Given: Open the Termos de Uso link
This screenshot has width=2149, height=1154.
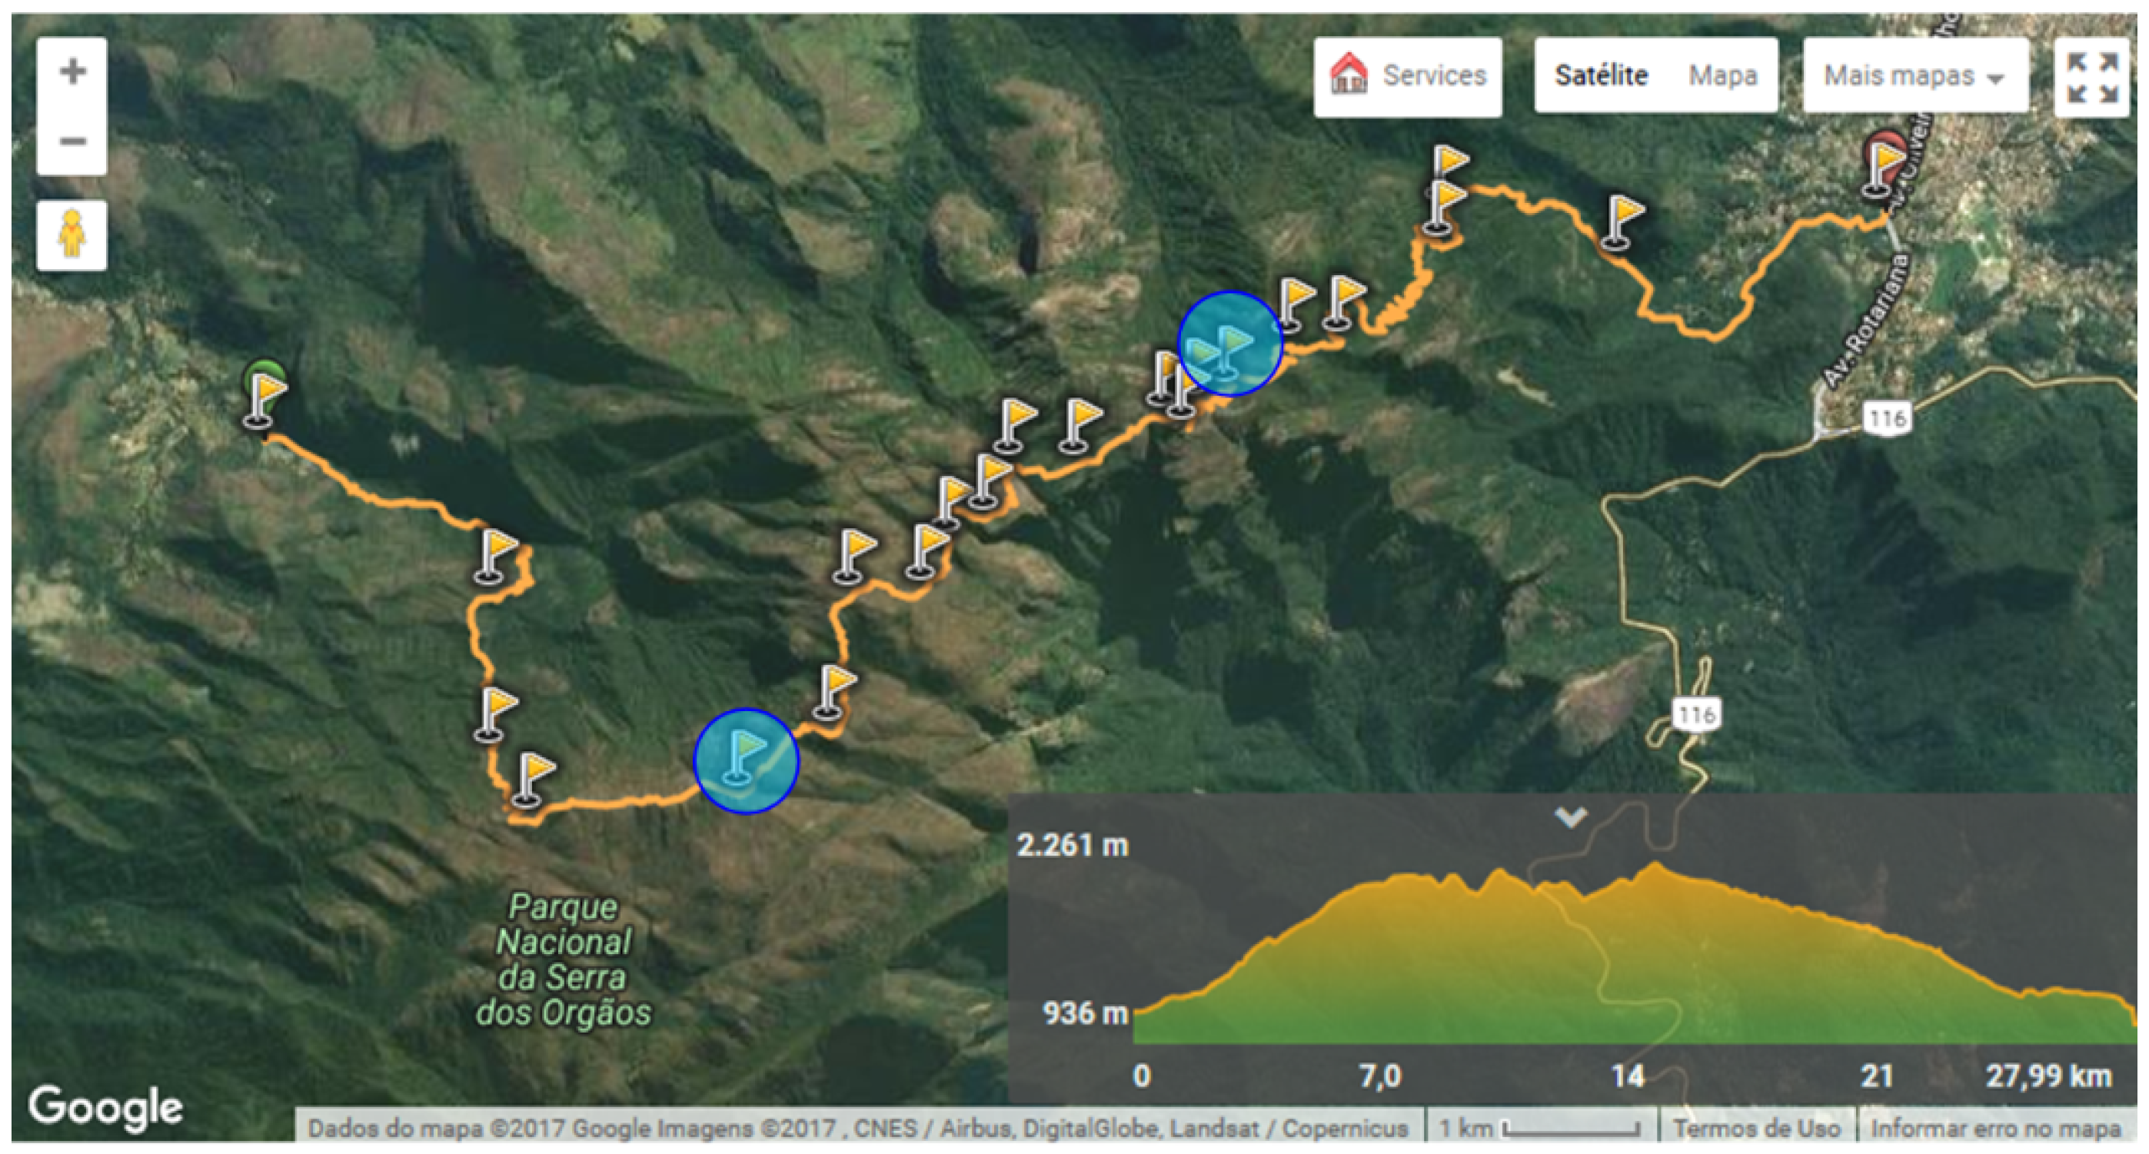Looking at the screenshot, I should pyautogui.click(x=1756, y=1128).
